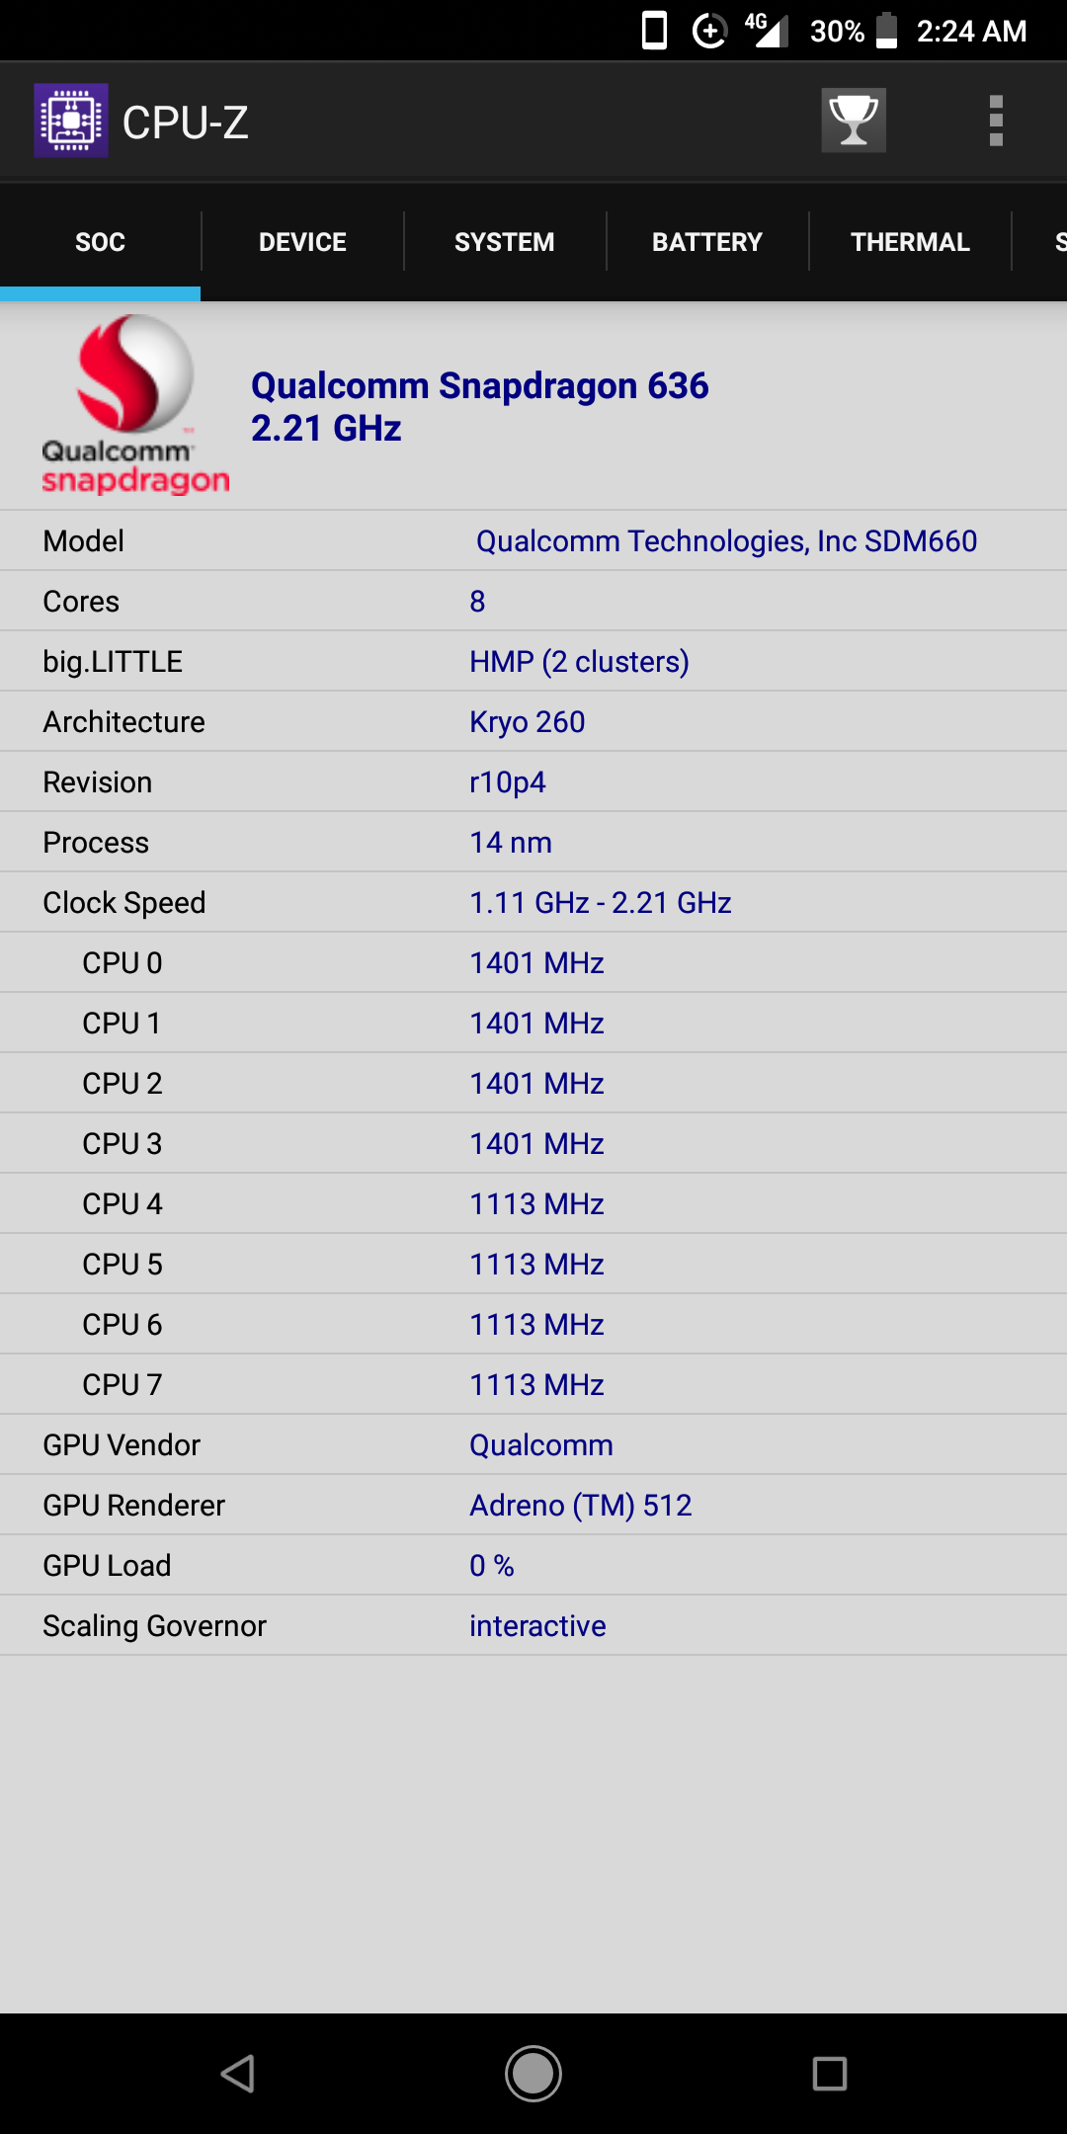Select the GPU Renderer Adreno row
This screenshot has width=1067, height=2134.
point(533,1506)
